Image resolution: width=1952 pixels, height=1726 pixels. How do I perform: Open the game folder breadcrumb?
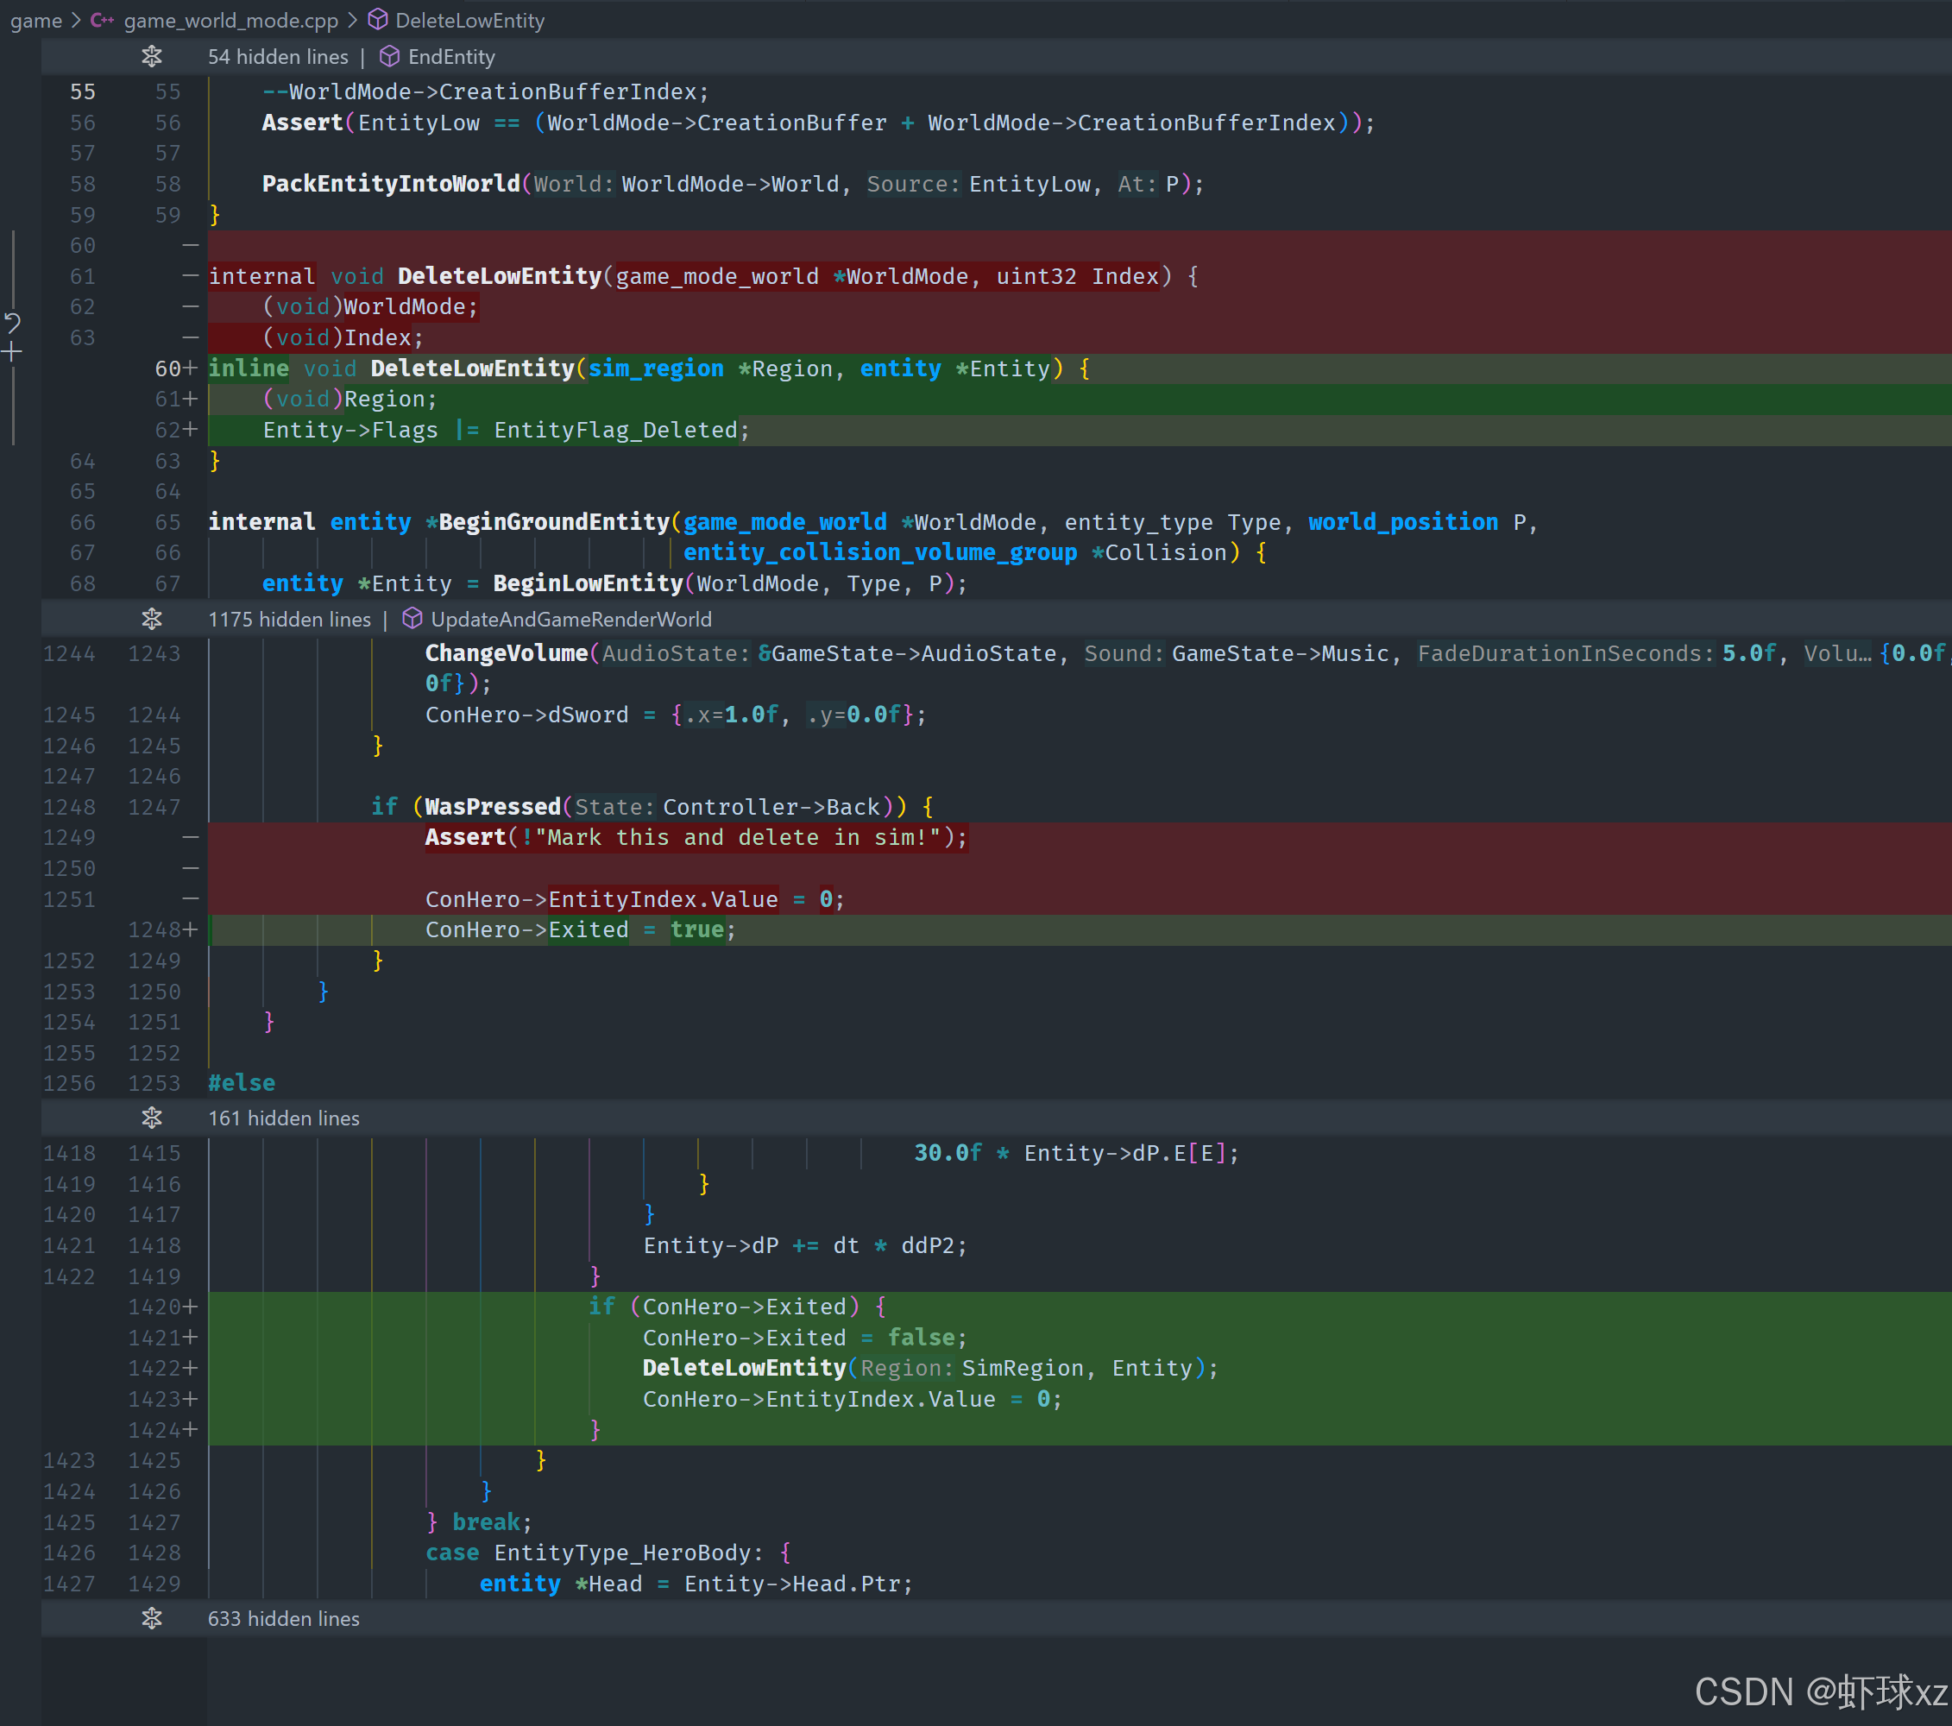click(36, 20)
